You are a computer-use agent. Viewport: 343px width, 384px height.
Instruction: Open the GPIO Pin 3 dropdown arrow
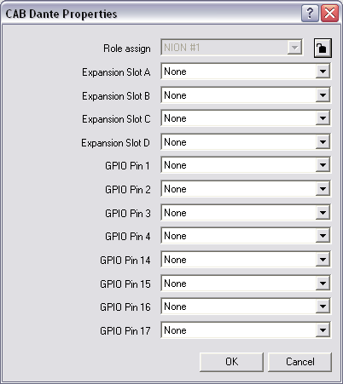click(x=323, y=213)
